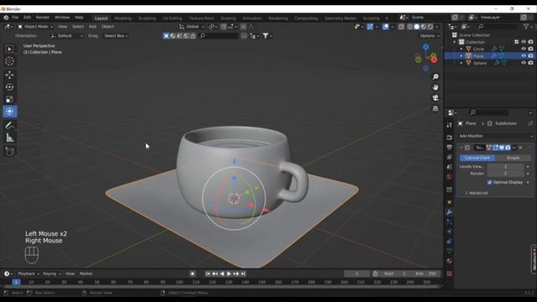Toggle Collection visibility eye
Viewport: 537px width, 302px height.
(524, 42)
